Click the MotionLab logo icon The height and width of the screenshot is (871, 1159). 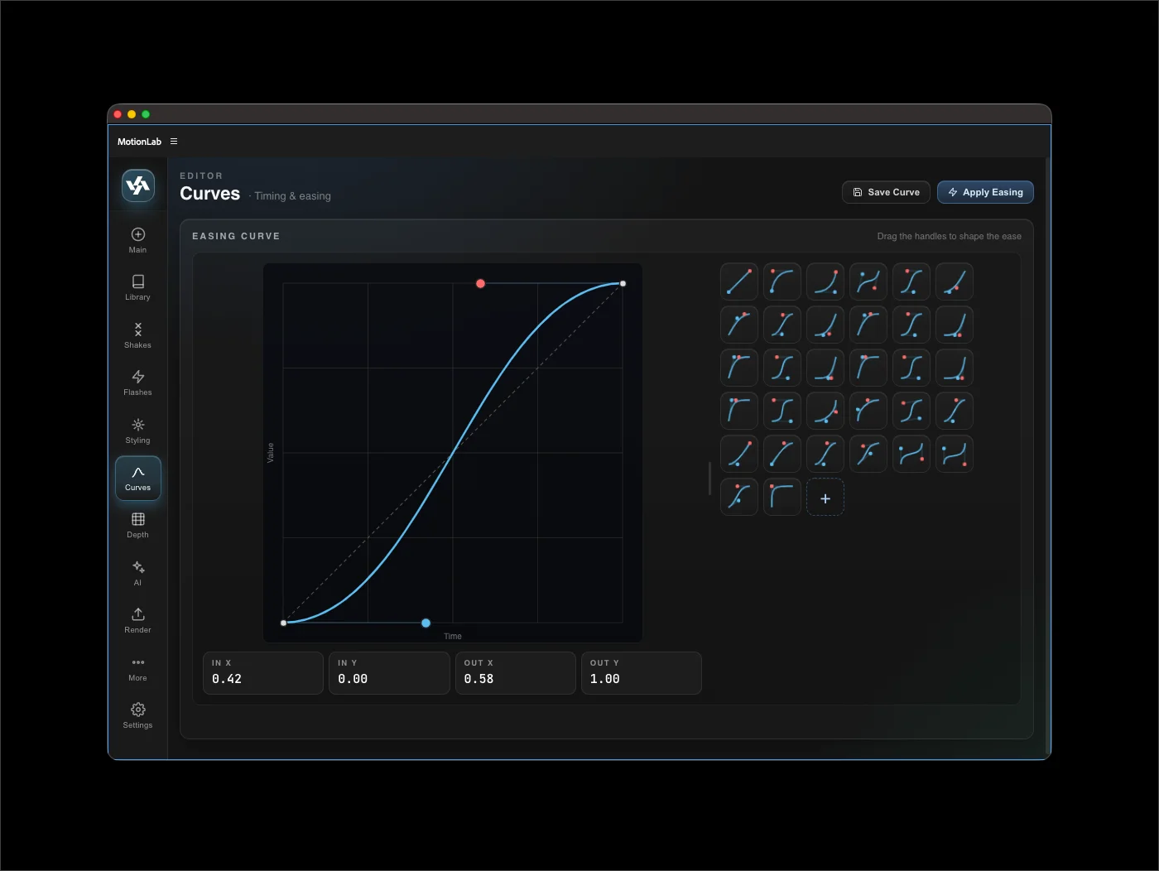(138, 185)
